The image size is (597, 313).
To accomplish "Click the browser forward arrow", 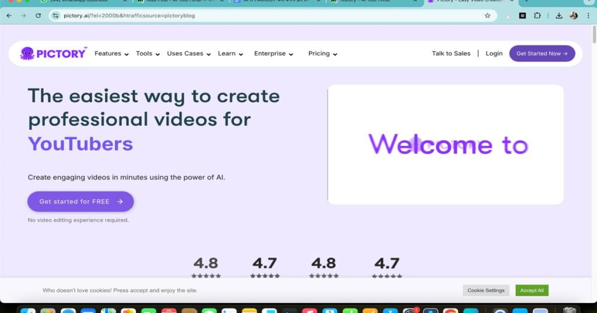I will [23, 16].
